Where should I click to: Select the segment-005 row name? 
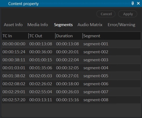point(96,76)
